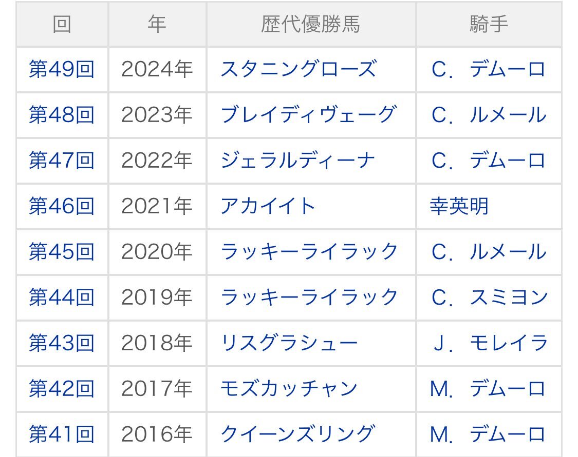Click horse name モズカッチャン
This screenshot has height=457, width=578.
289,389
